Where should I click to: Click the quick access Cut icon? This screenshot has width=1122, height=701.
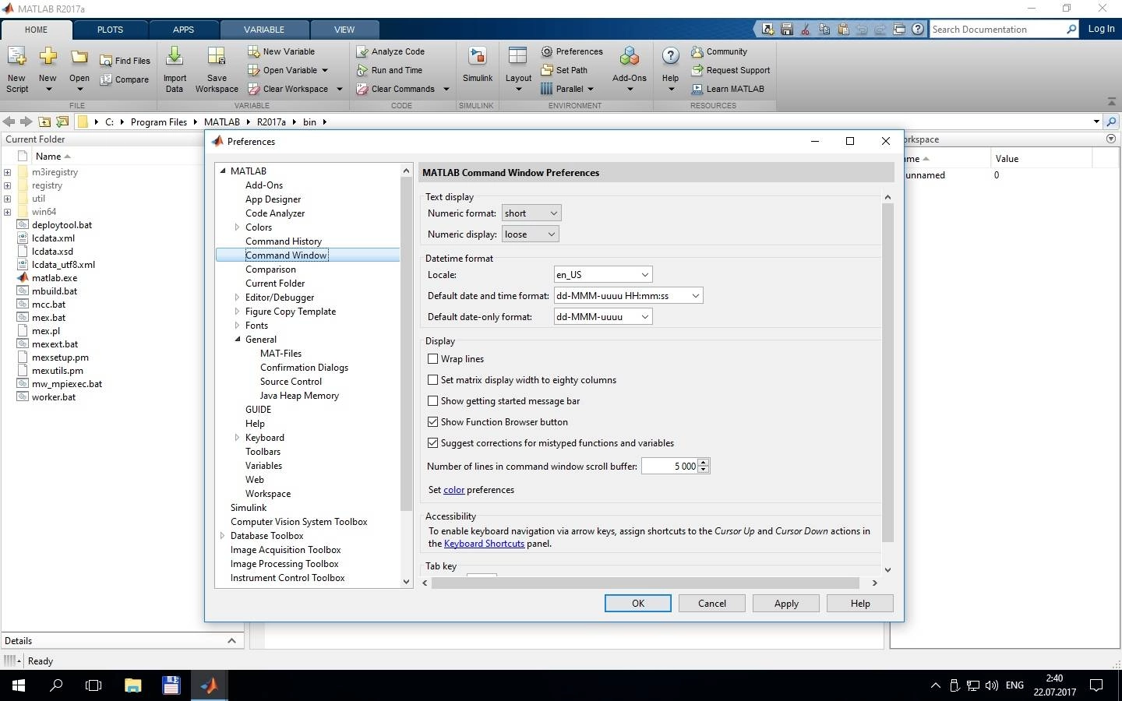click(806, 29)
